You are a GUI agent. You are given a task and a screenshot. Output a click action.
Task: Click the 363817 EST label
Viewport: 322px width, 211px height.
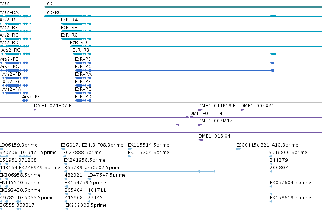(25, 206)
